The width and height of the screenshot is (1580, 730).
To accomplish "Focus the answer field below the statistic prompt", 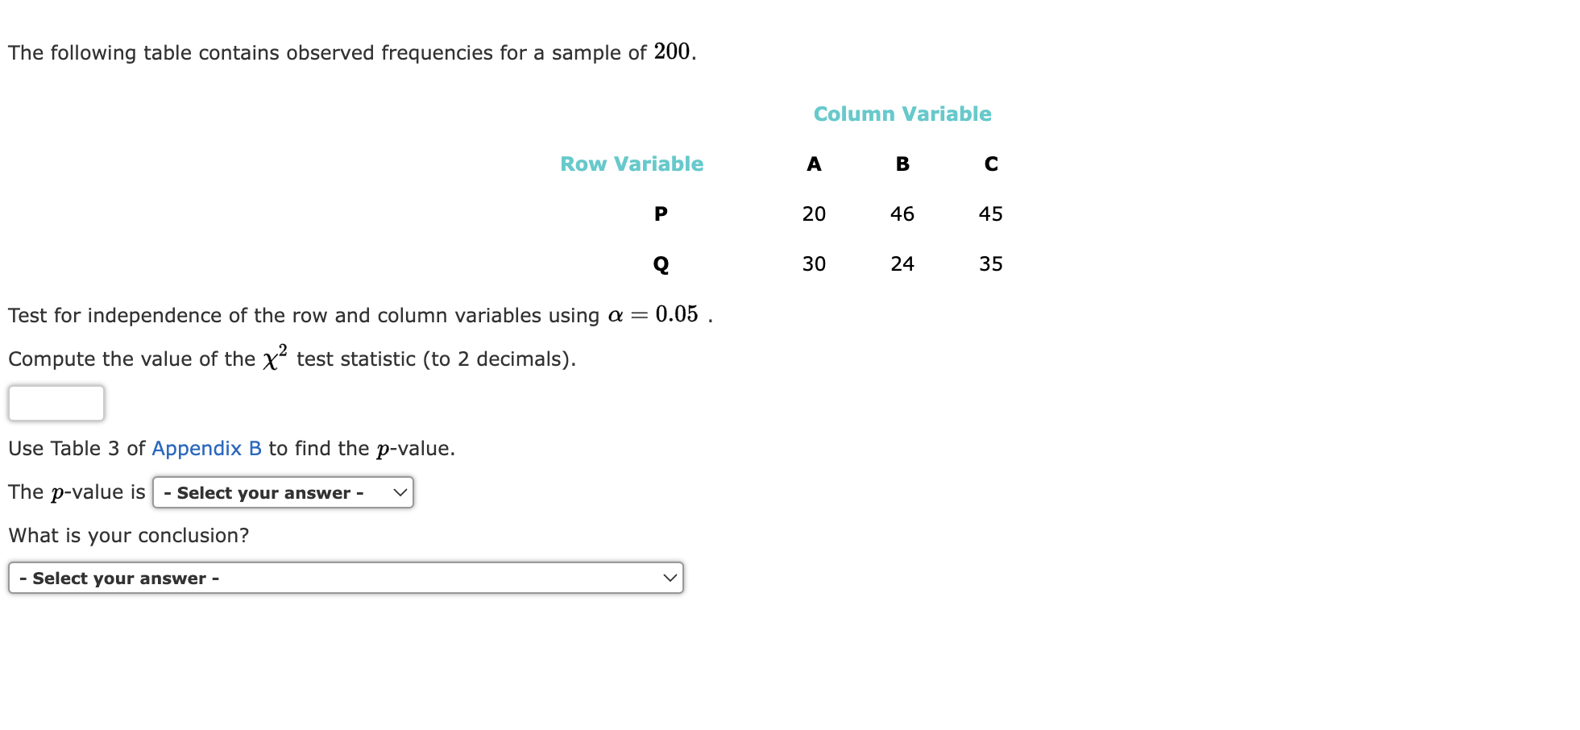I will pos(56,403).
